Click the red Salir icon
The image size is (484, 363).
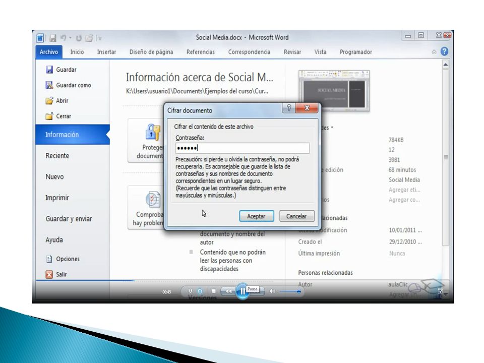(x=49, y=274)
